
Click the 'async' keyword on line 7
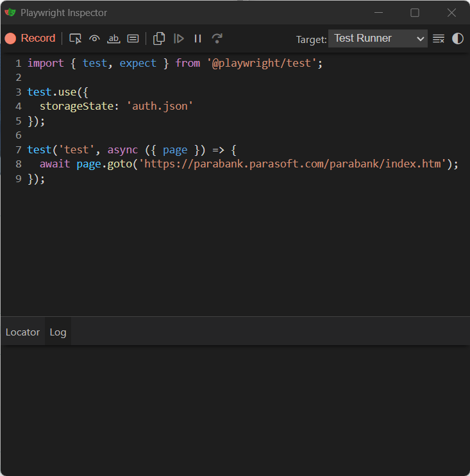coord(122,150)
